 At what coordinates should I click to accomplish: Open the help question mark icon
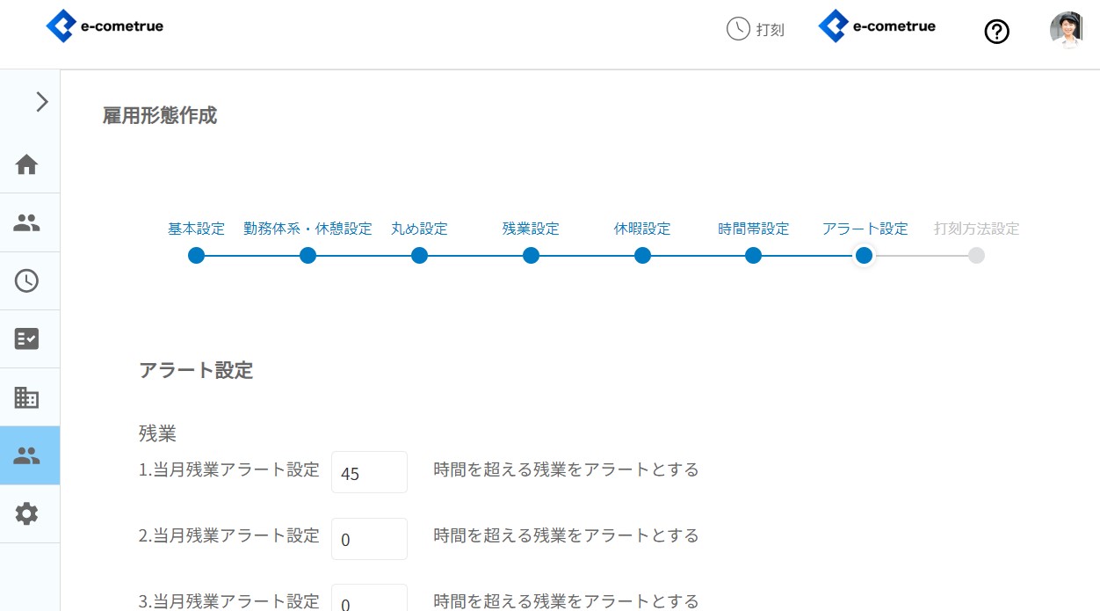point(996,32)
